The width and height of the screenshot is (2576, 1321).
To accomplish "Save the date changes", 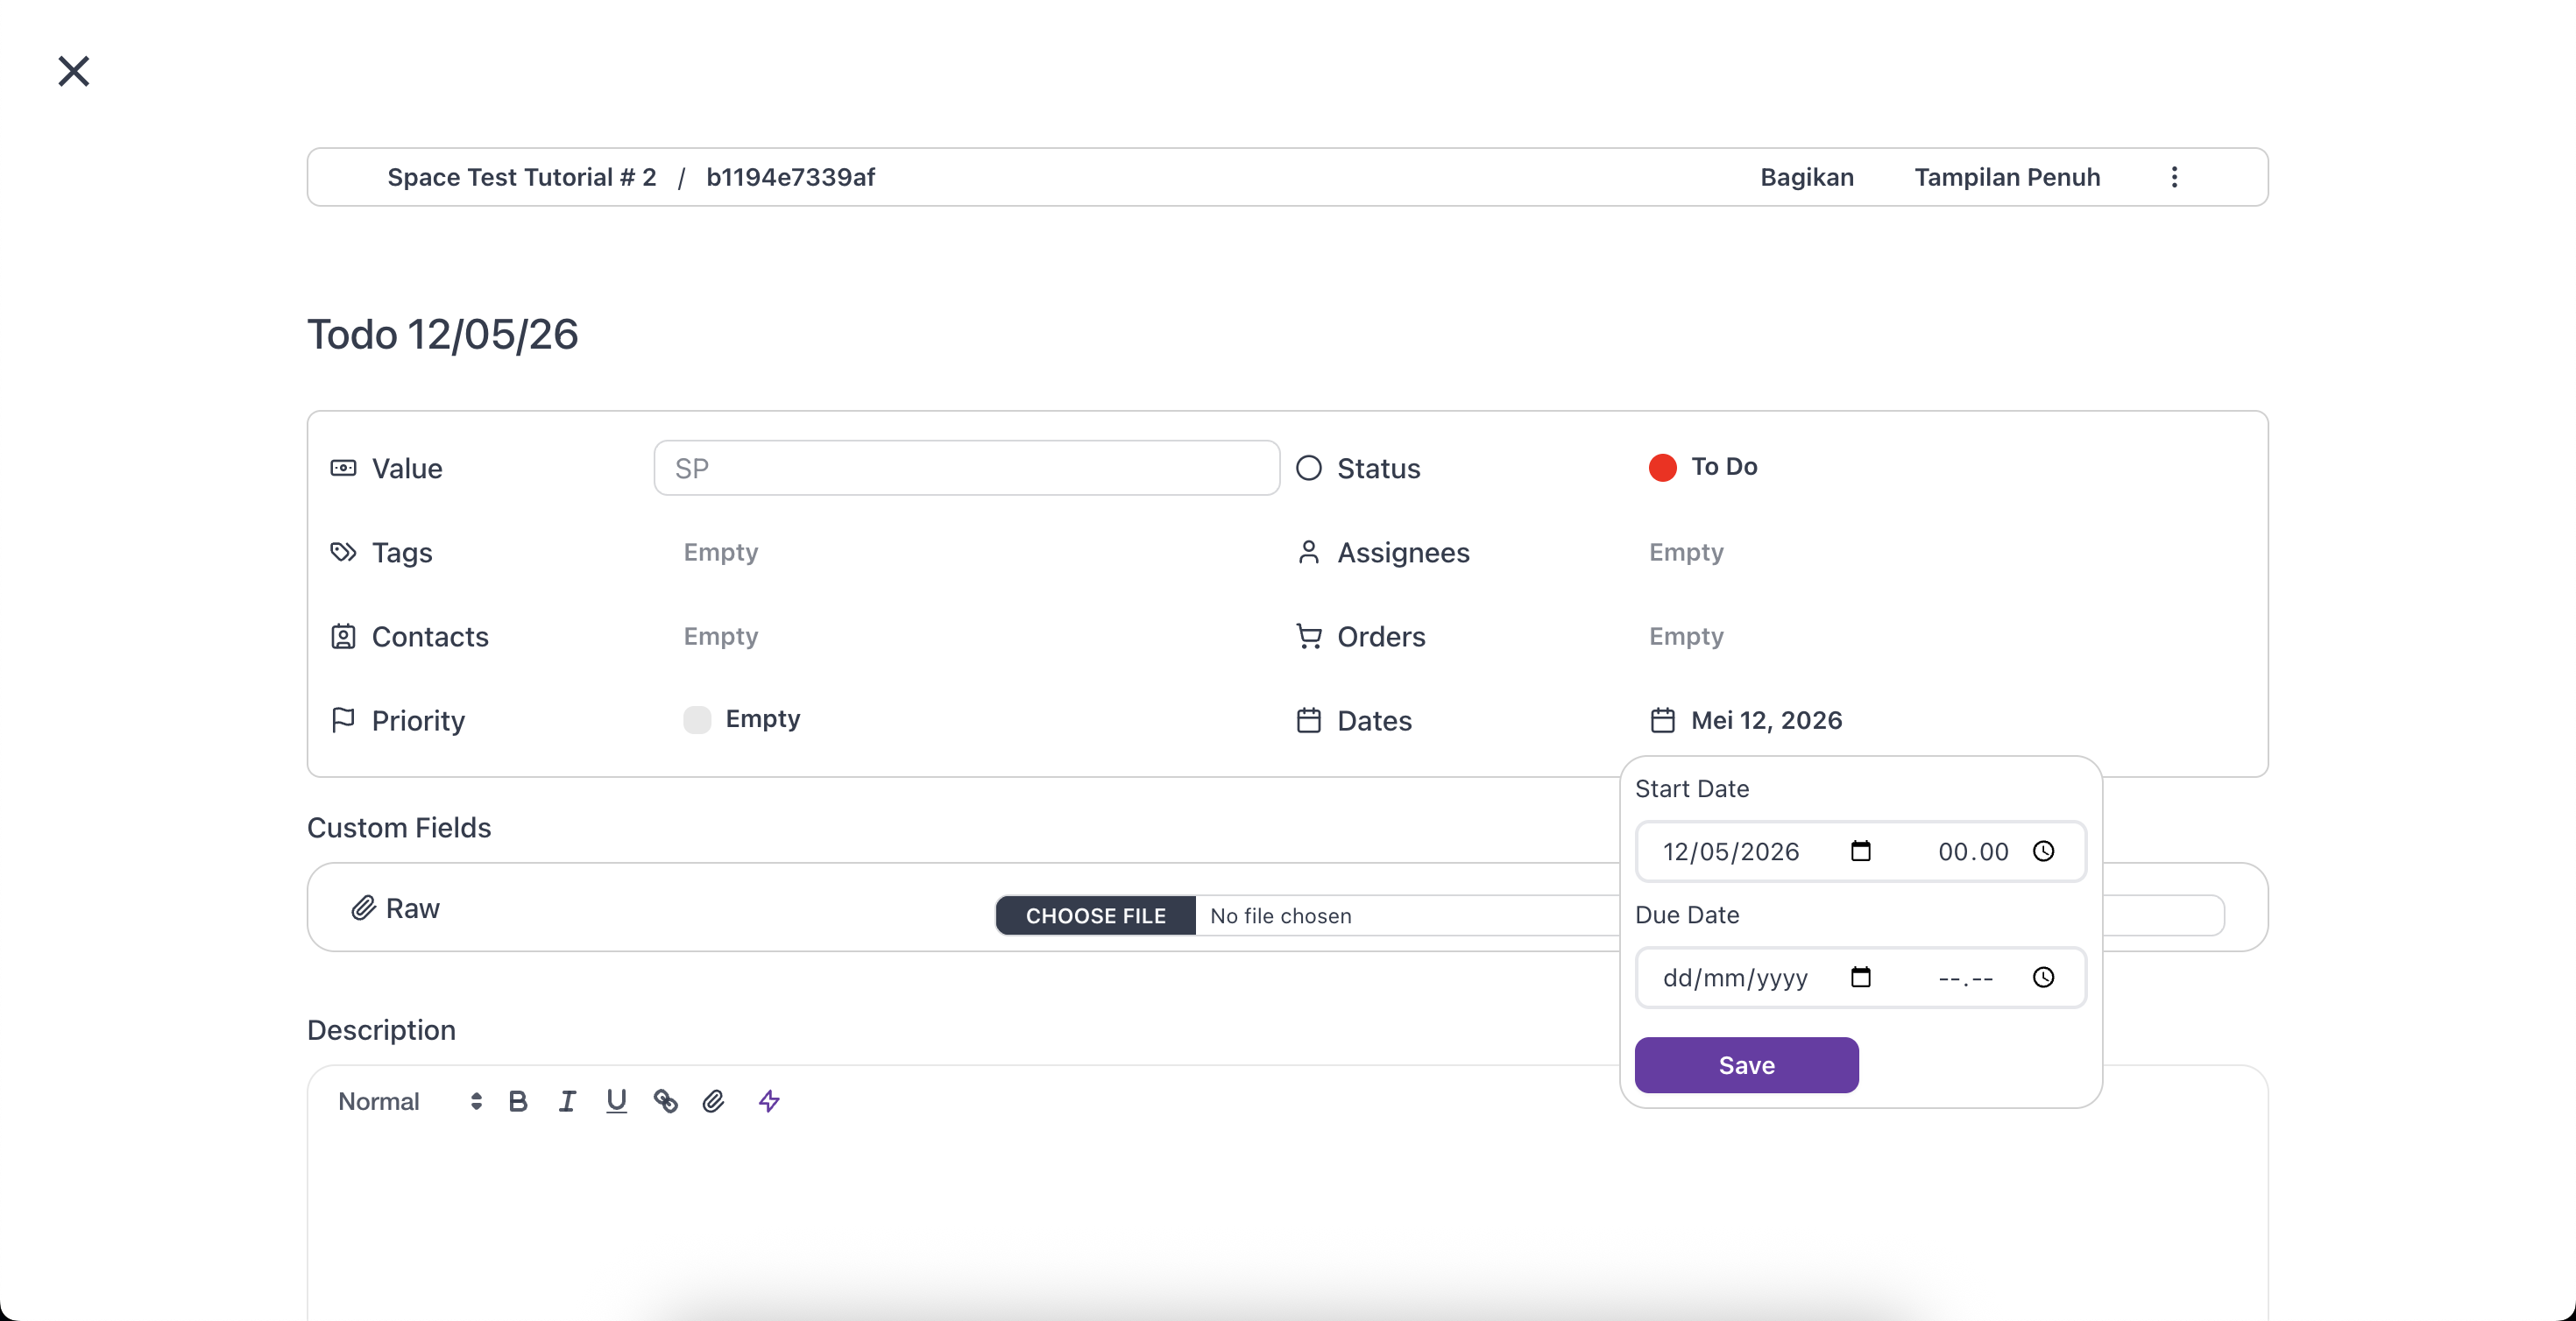I will [x=1746, y=1065].
